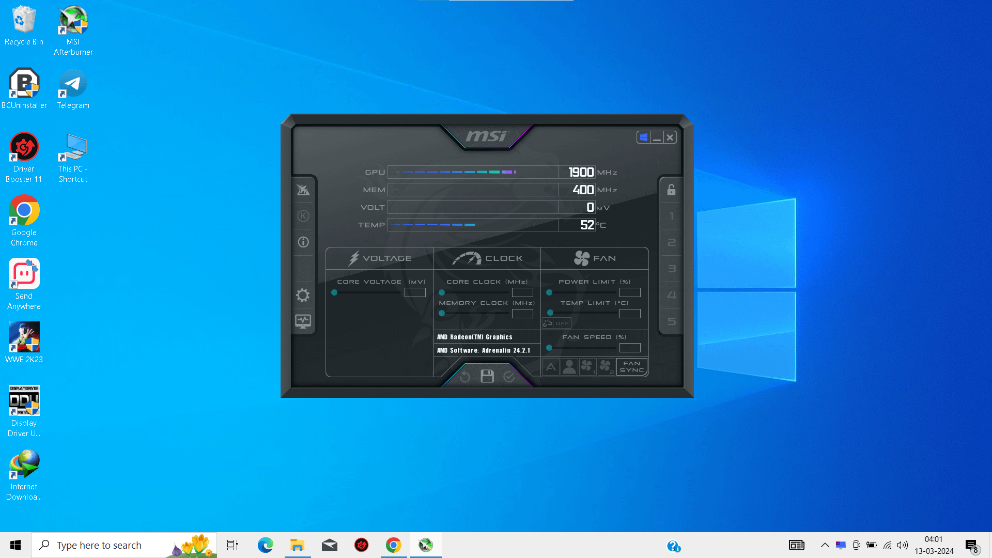Select BCUninstaller desktop icon

(x=24, y=89)
